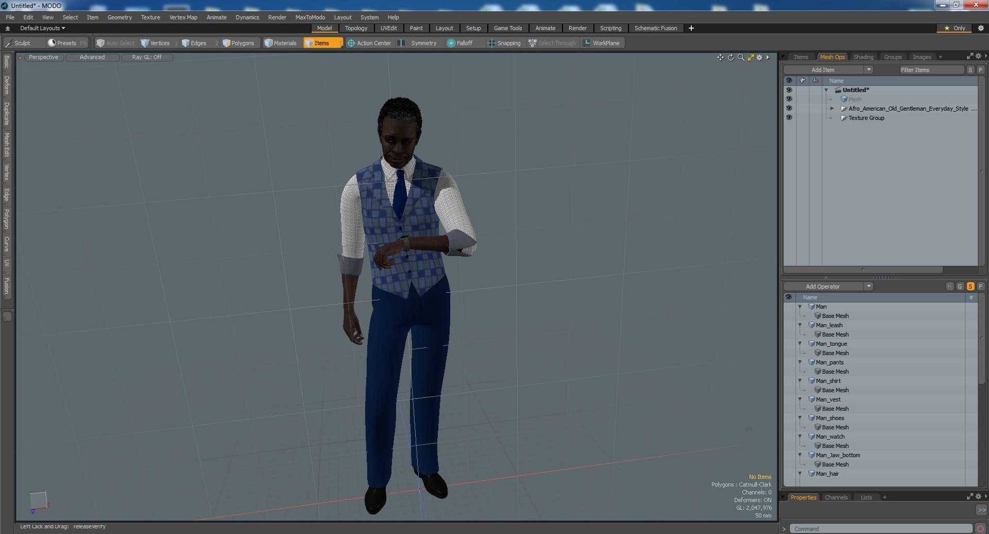Switch to the Shading tab
This screenshot has height=534, width=989.
click(863, 57)
